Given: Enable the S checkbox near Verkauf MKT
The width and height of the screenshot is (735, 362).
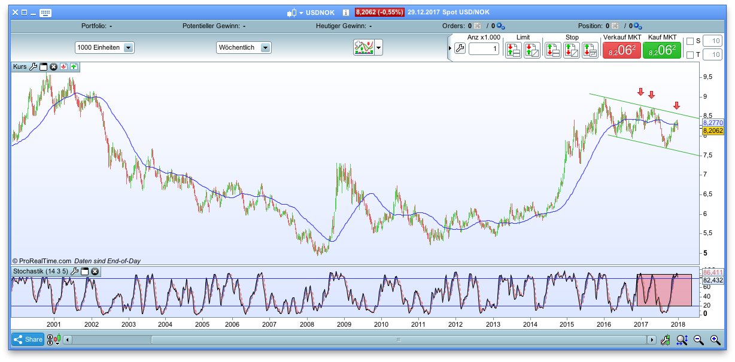Looking at the screenshot, I should point(690,42).
